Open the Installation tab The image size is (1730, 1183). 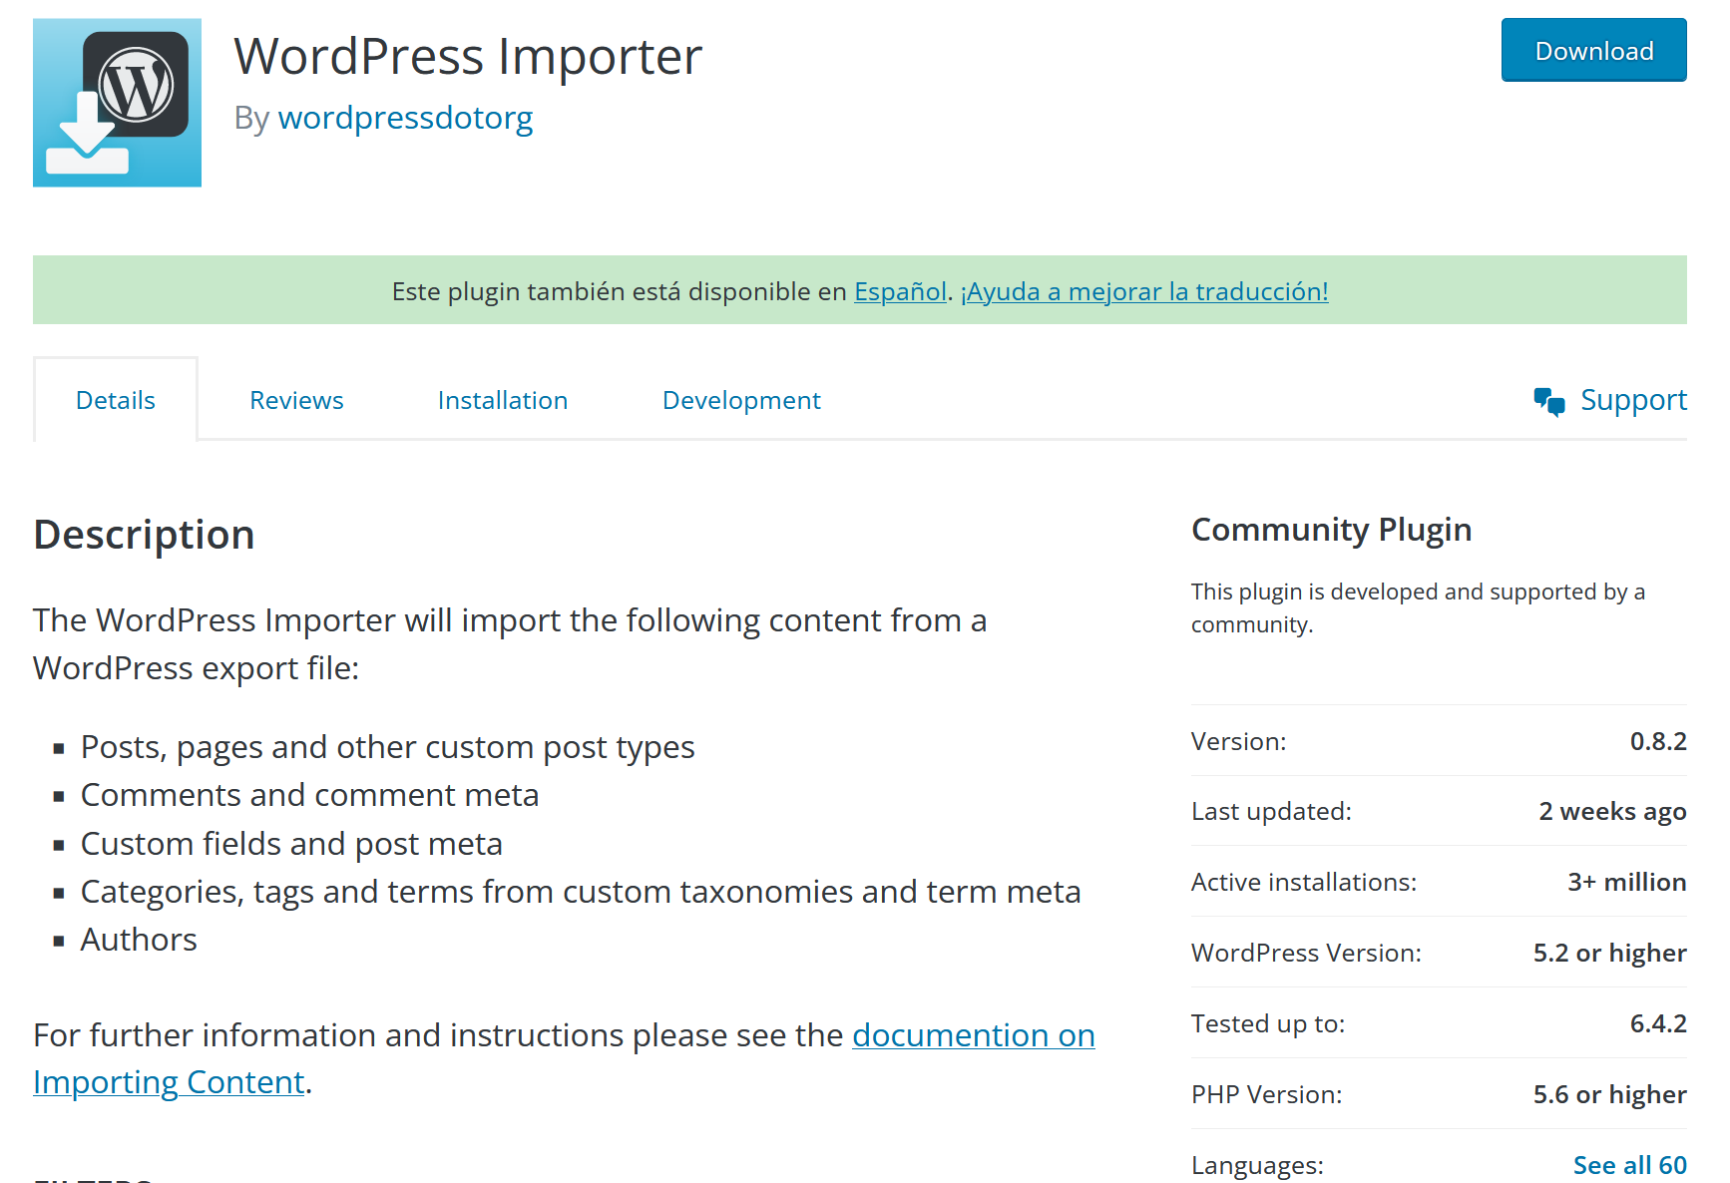pos(503,400)
